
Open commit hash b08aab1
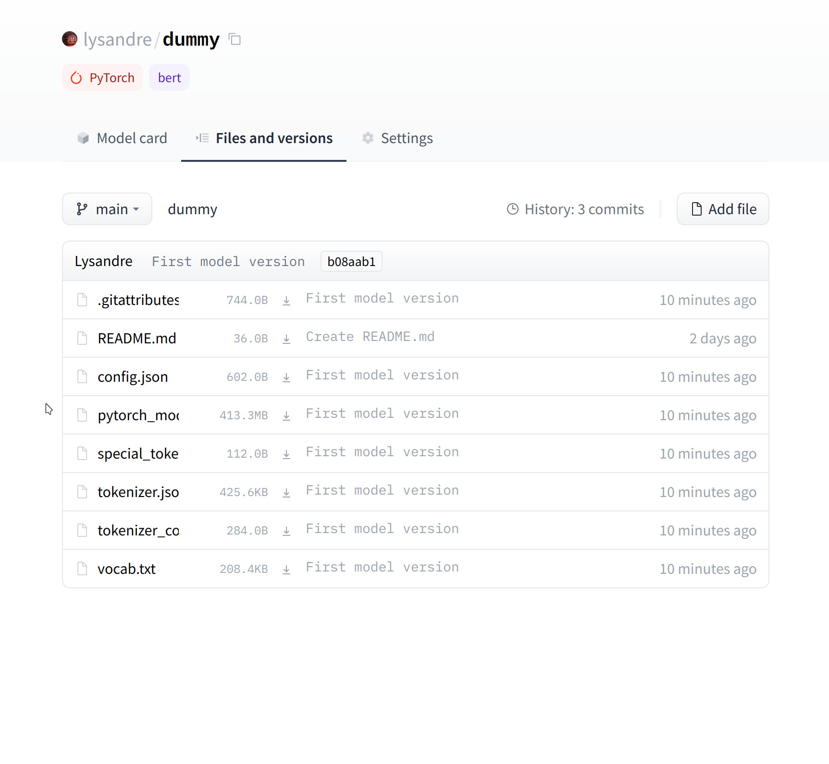pos(351,262)
